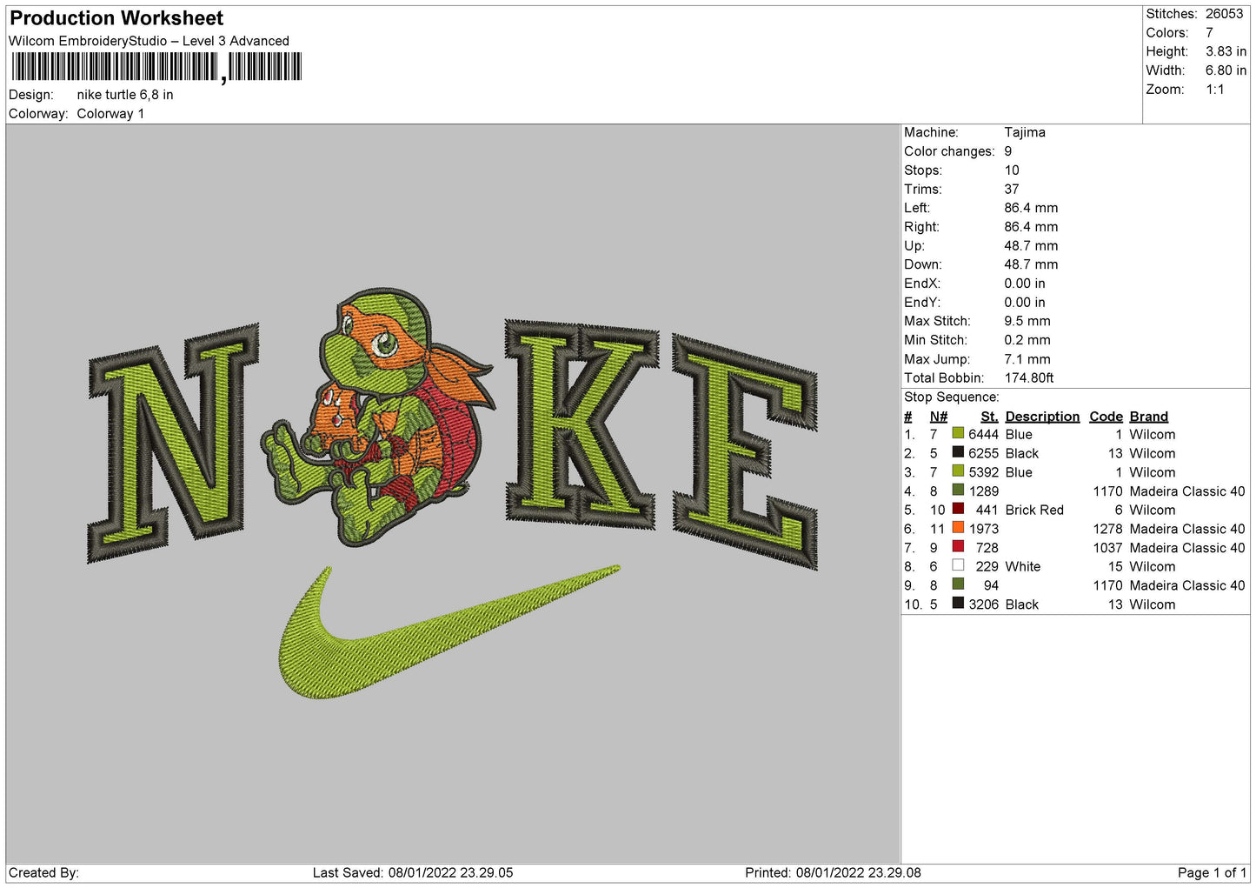Click code 1278 in row 6
The height and width of the screenshot is (888, 1256).
pyautogui.click(x=1108, y=529)
